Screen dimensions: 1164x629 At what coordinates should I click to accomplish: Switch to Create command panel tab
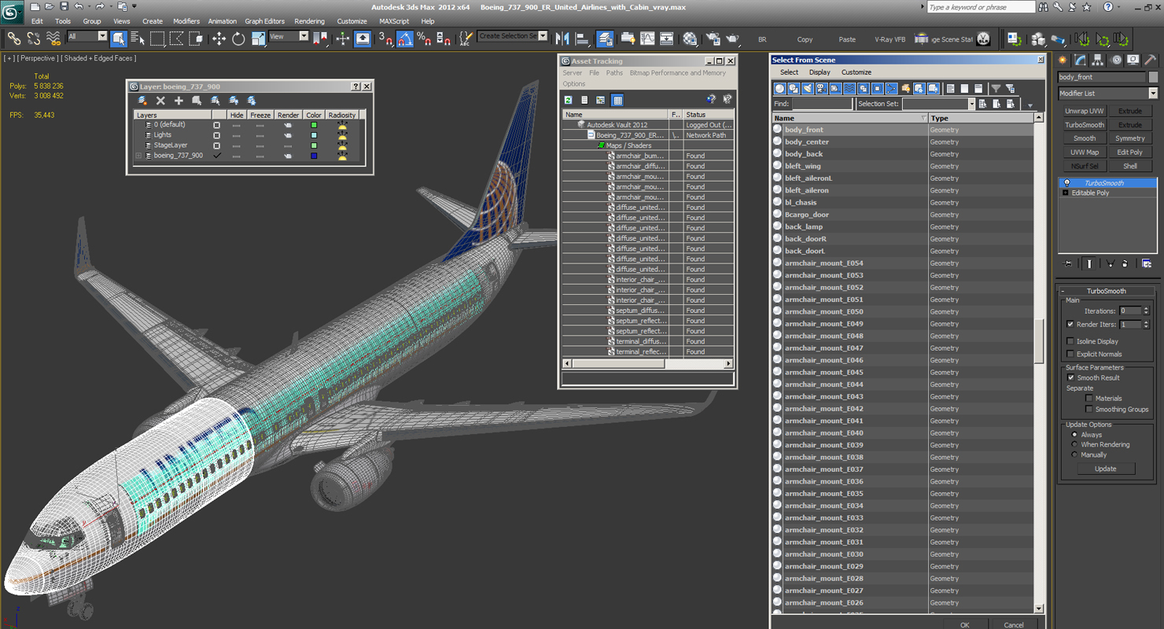(x=1063, y=60)
